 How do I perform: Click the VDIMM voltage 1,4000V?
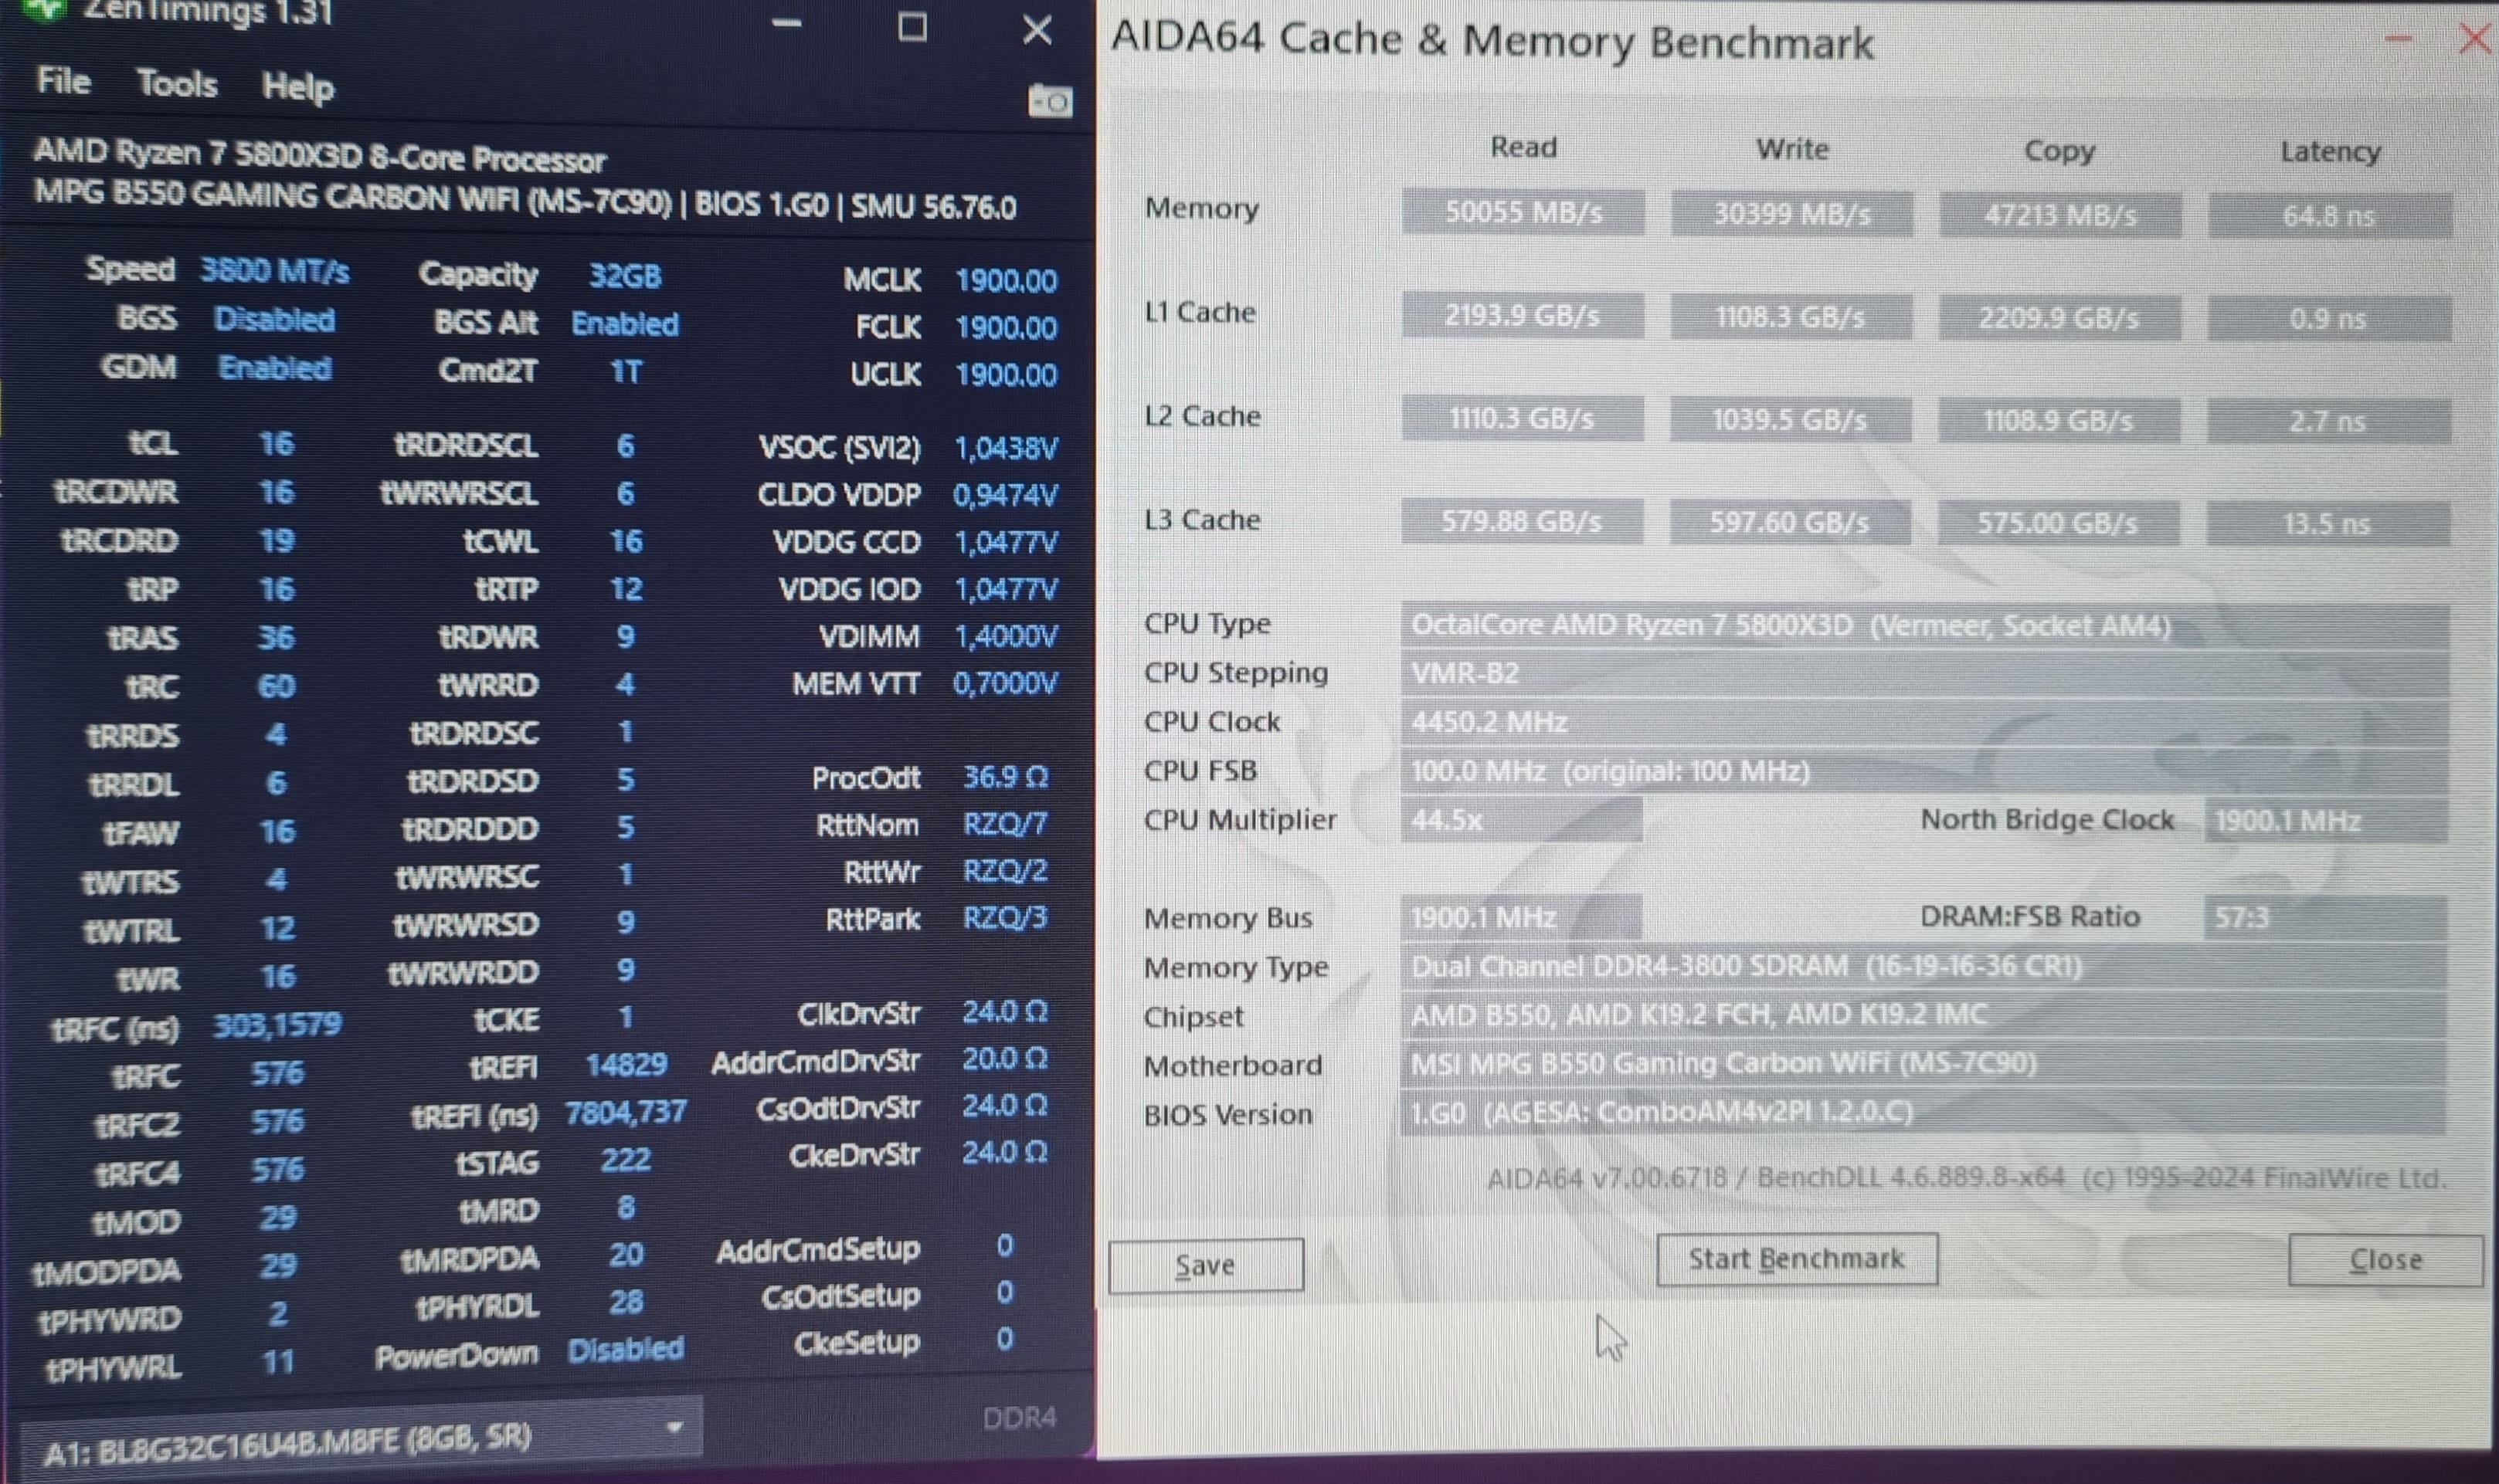click(1006, 637)
